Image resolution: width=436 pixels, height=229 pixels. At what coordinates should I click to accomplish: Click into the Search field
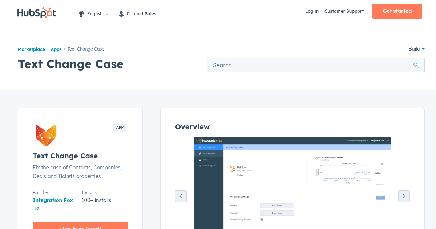tap(315, 65)
